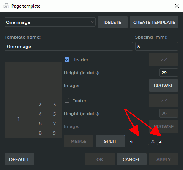
Task: Click the Header apply double-check icon
Action: tap(164, 59)
